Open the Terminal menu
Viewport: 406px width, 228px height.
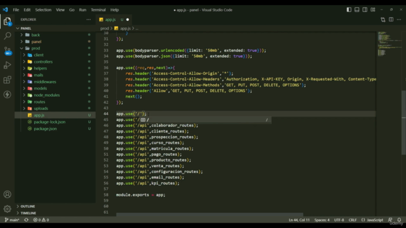[x=98, y=10]
